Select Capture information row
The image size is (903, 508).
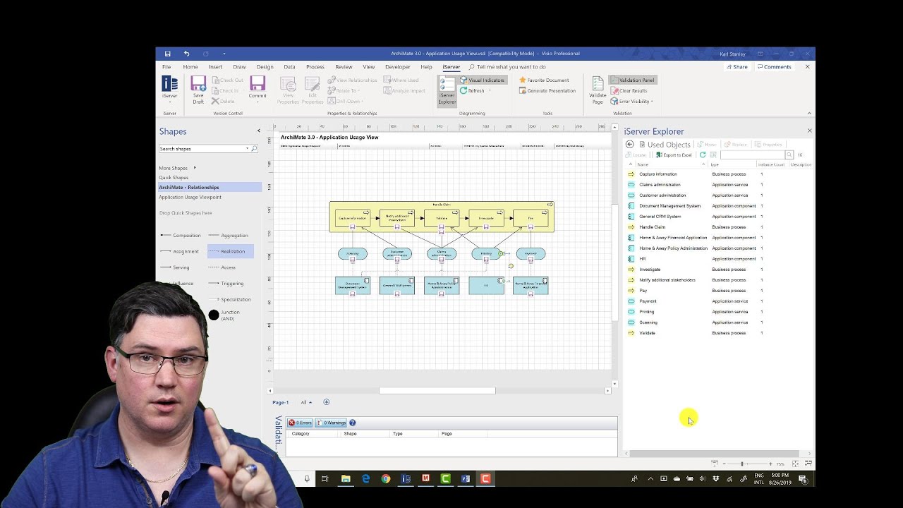coord(718,174)
